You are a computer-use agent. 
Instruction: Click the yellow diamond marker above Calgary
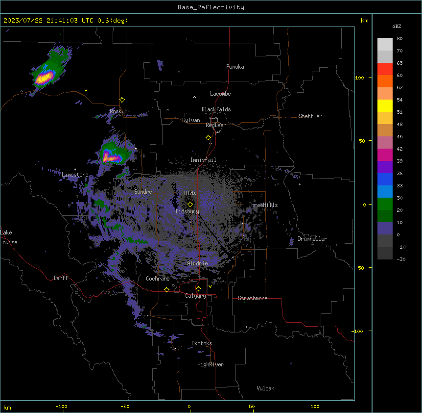[198, 289]
